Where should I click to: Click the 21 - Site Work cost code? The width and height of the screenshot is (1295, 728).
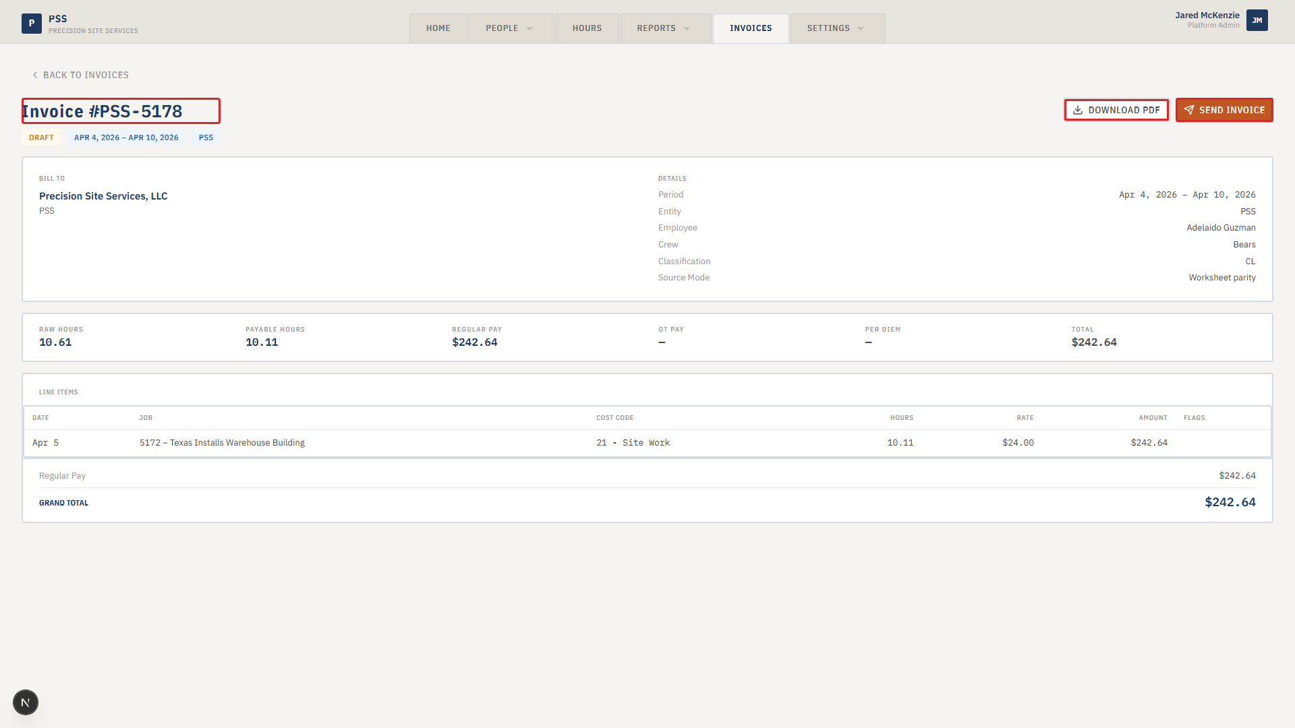tap(633, 443)
